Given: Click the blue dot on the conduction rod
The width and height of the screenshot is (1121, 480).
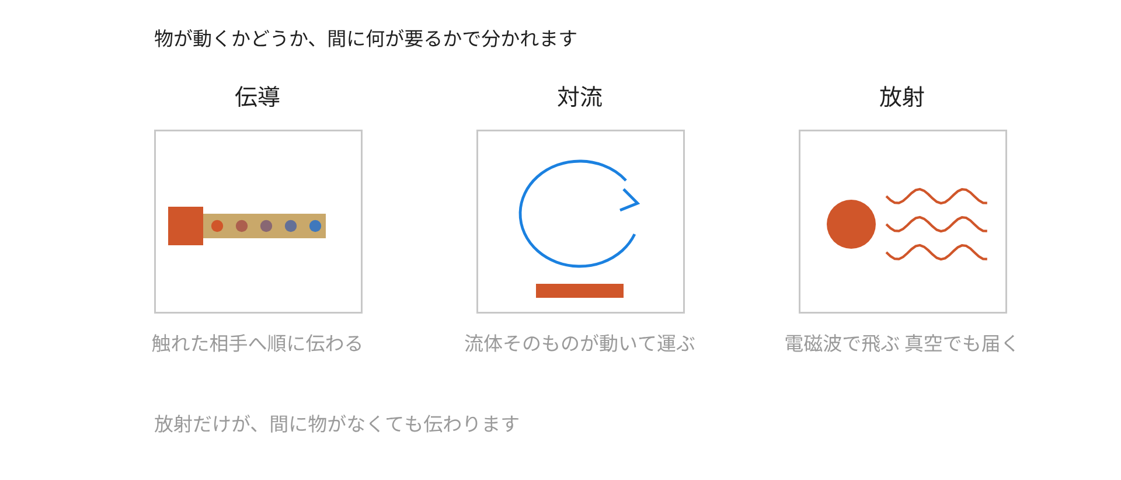Looking at the screenshot, I should pyautogui.click(x=315, y=226).
